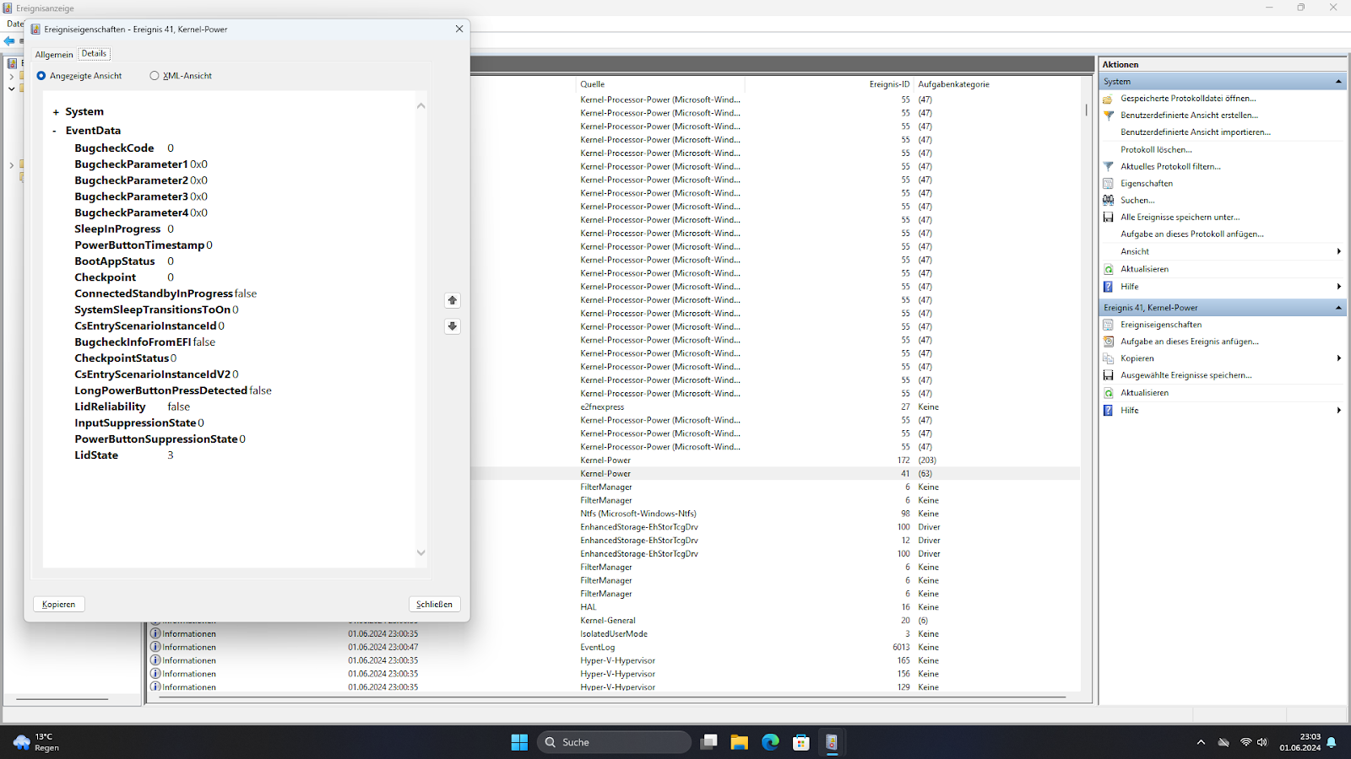1351x759 pixels.
Task: Click the next event down arrow button
Action: pyautogui.click(x=453, y=326)
